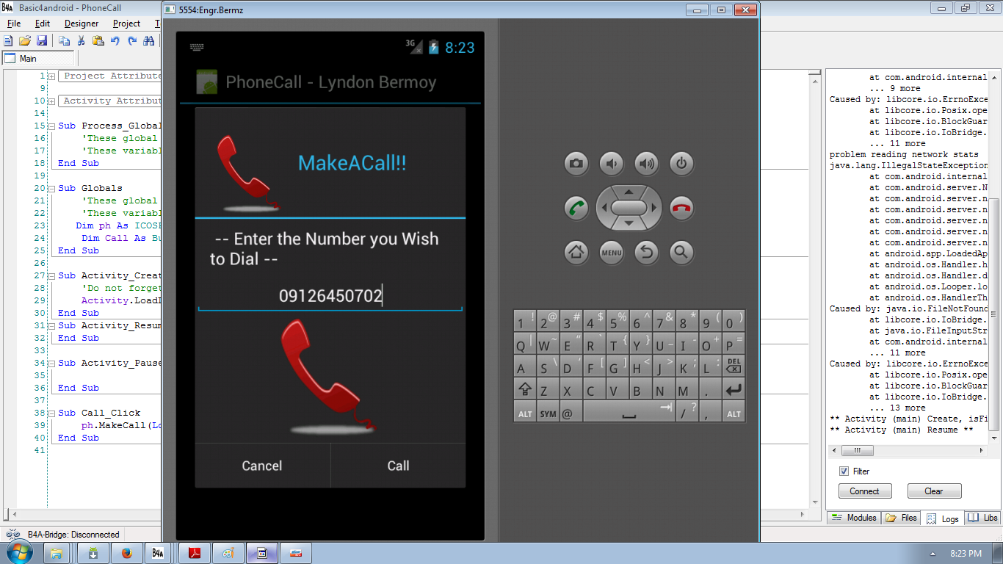Collapse the Sub Call_Click block

(x=52, y=413)
